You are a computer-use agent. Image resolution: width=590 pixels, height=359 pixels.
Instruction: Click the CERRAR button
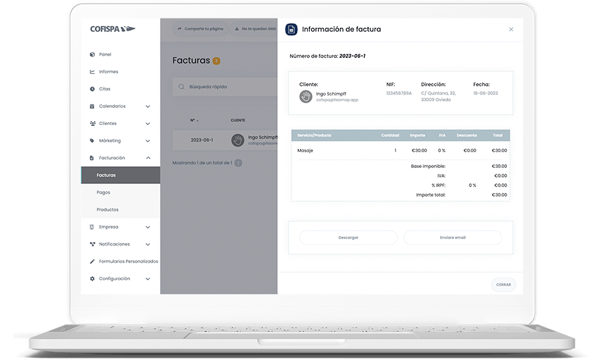click(503, 285)
